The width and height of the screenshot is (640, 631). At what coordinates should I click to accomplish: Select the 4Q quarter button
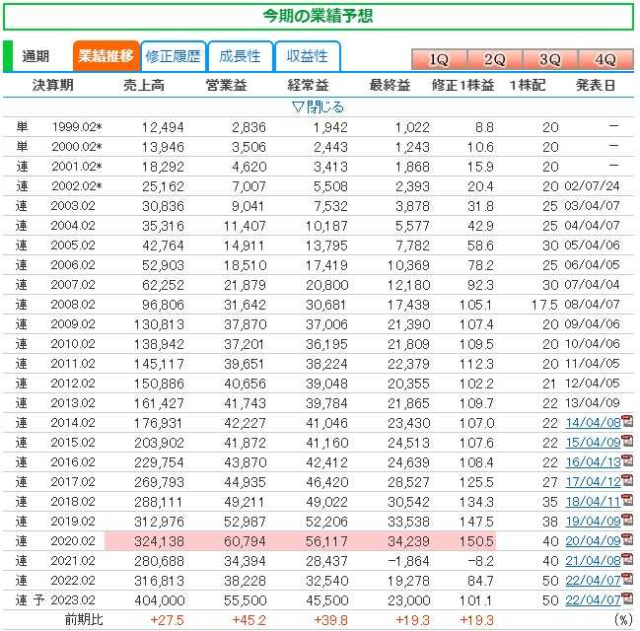(605, 59)
